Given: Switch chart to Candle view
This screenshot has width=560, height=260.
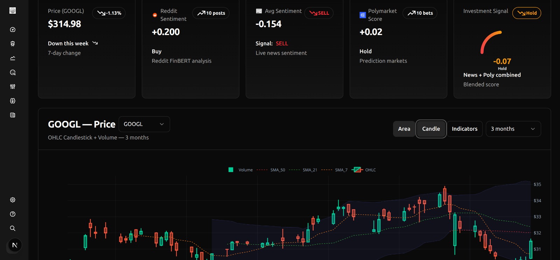Looking at the screenshot, I should point(431,129).
